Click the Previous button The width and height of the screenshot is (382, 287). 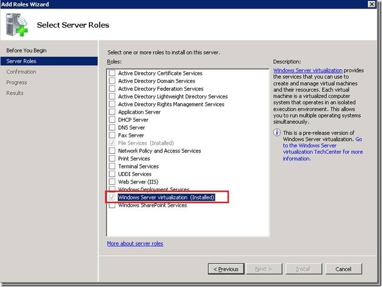tap(226, 269)
